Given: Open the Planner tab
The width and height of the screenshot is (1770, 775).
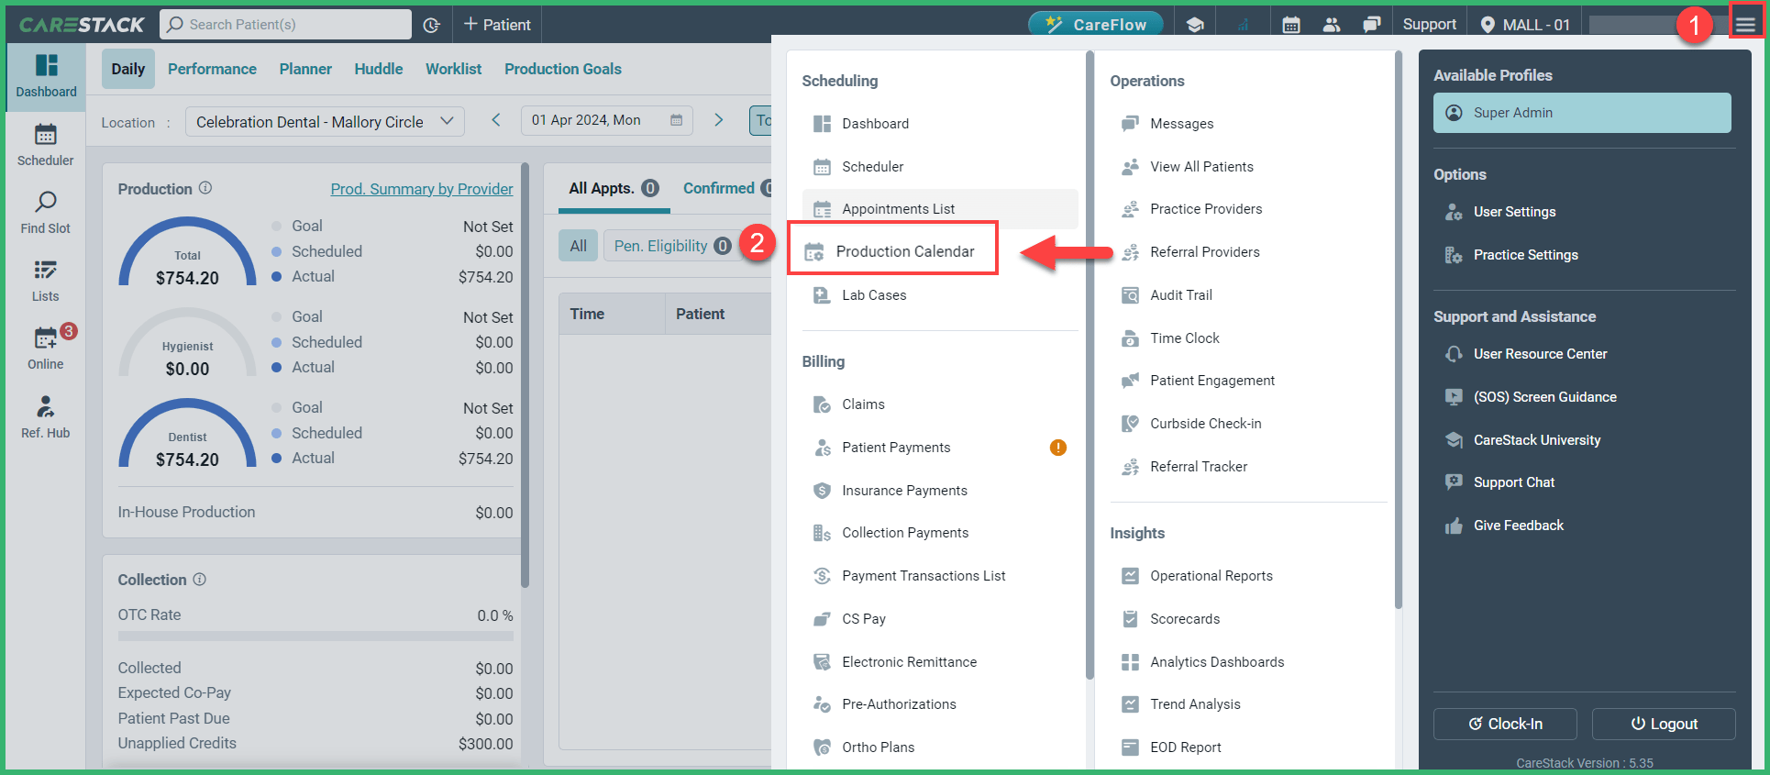Looking at the screenshot, I should (305, 69).
